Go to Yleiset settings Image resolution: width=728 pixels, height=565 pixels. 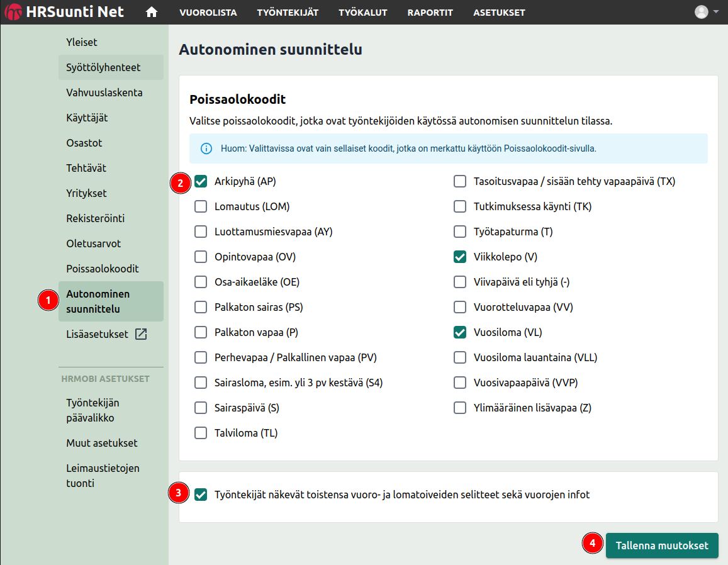pos(111,42)
